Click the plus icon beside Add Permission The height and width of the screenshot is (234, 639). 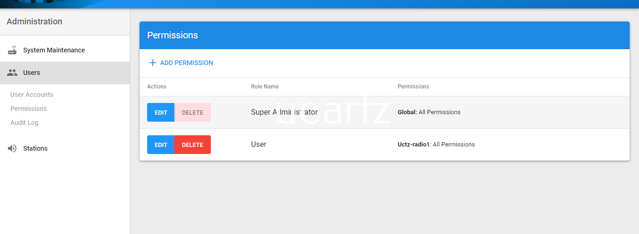click(x=152, y=63)
